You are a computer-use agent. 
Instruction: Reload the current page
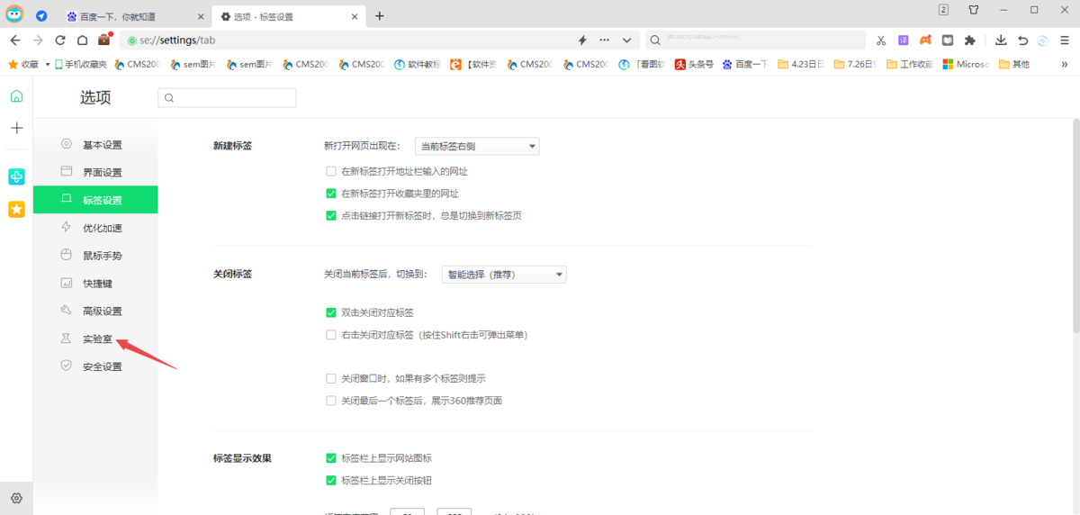coord(60,40)
